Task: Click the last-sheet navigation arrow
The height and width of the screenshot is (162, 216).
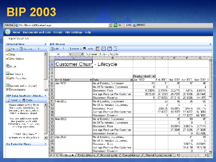Action: 60,155
